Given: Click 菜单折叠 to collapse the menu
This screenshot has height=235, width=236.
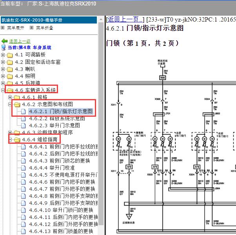Looking at the screenshot, I should pyautogui.click(x=45, y=28).
